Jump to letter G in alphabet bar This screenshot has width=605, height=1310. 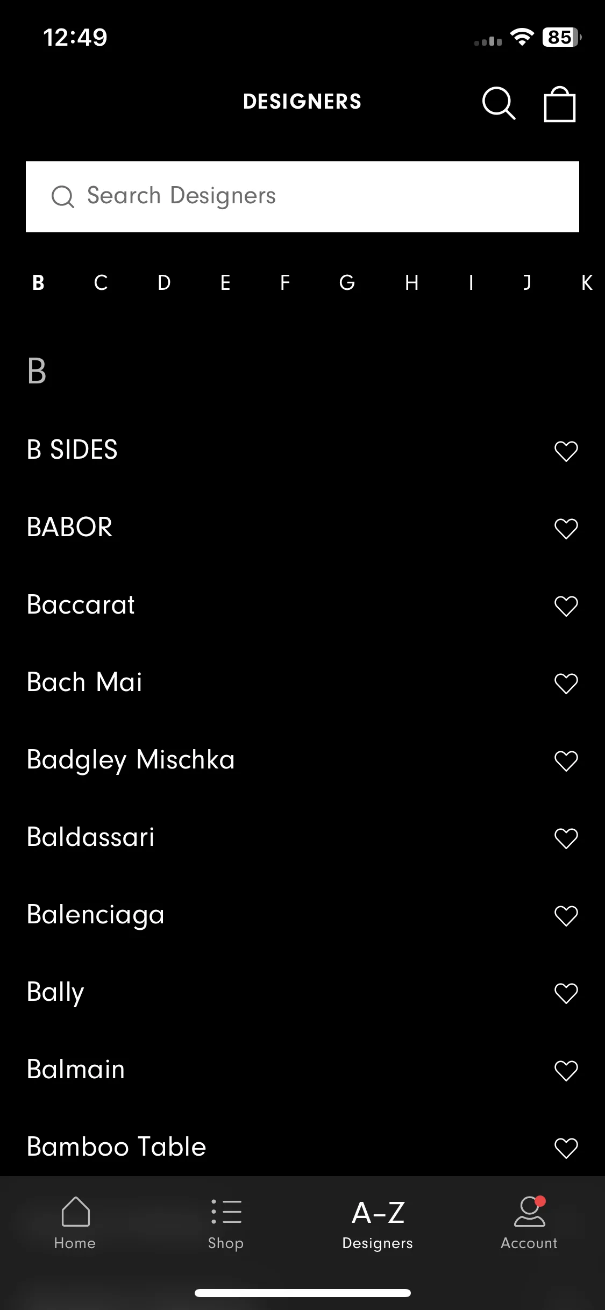coord(347,282)
